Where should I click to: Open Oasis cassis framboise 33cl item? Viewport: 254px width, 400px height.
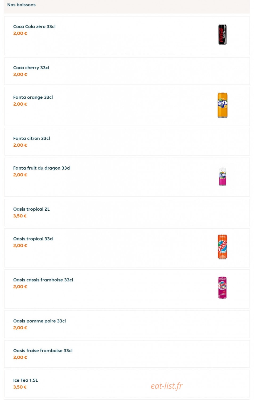(x=127, y=289)
